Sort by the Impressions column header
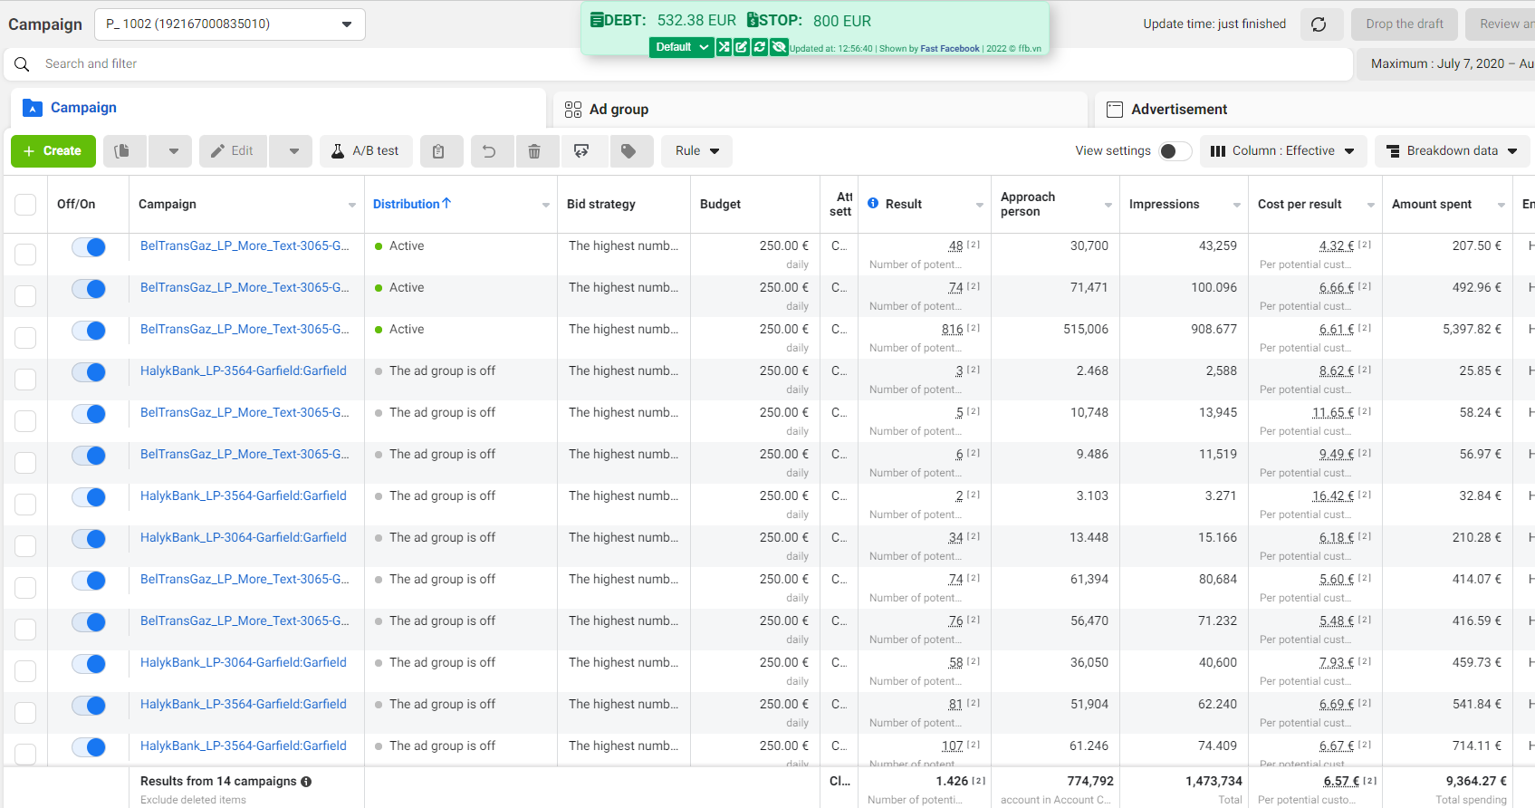Image resolution: width=1535 pixels, height=808 pixels. (1164, 205)
